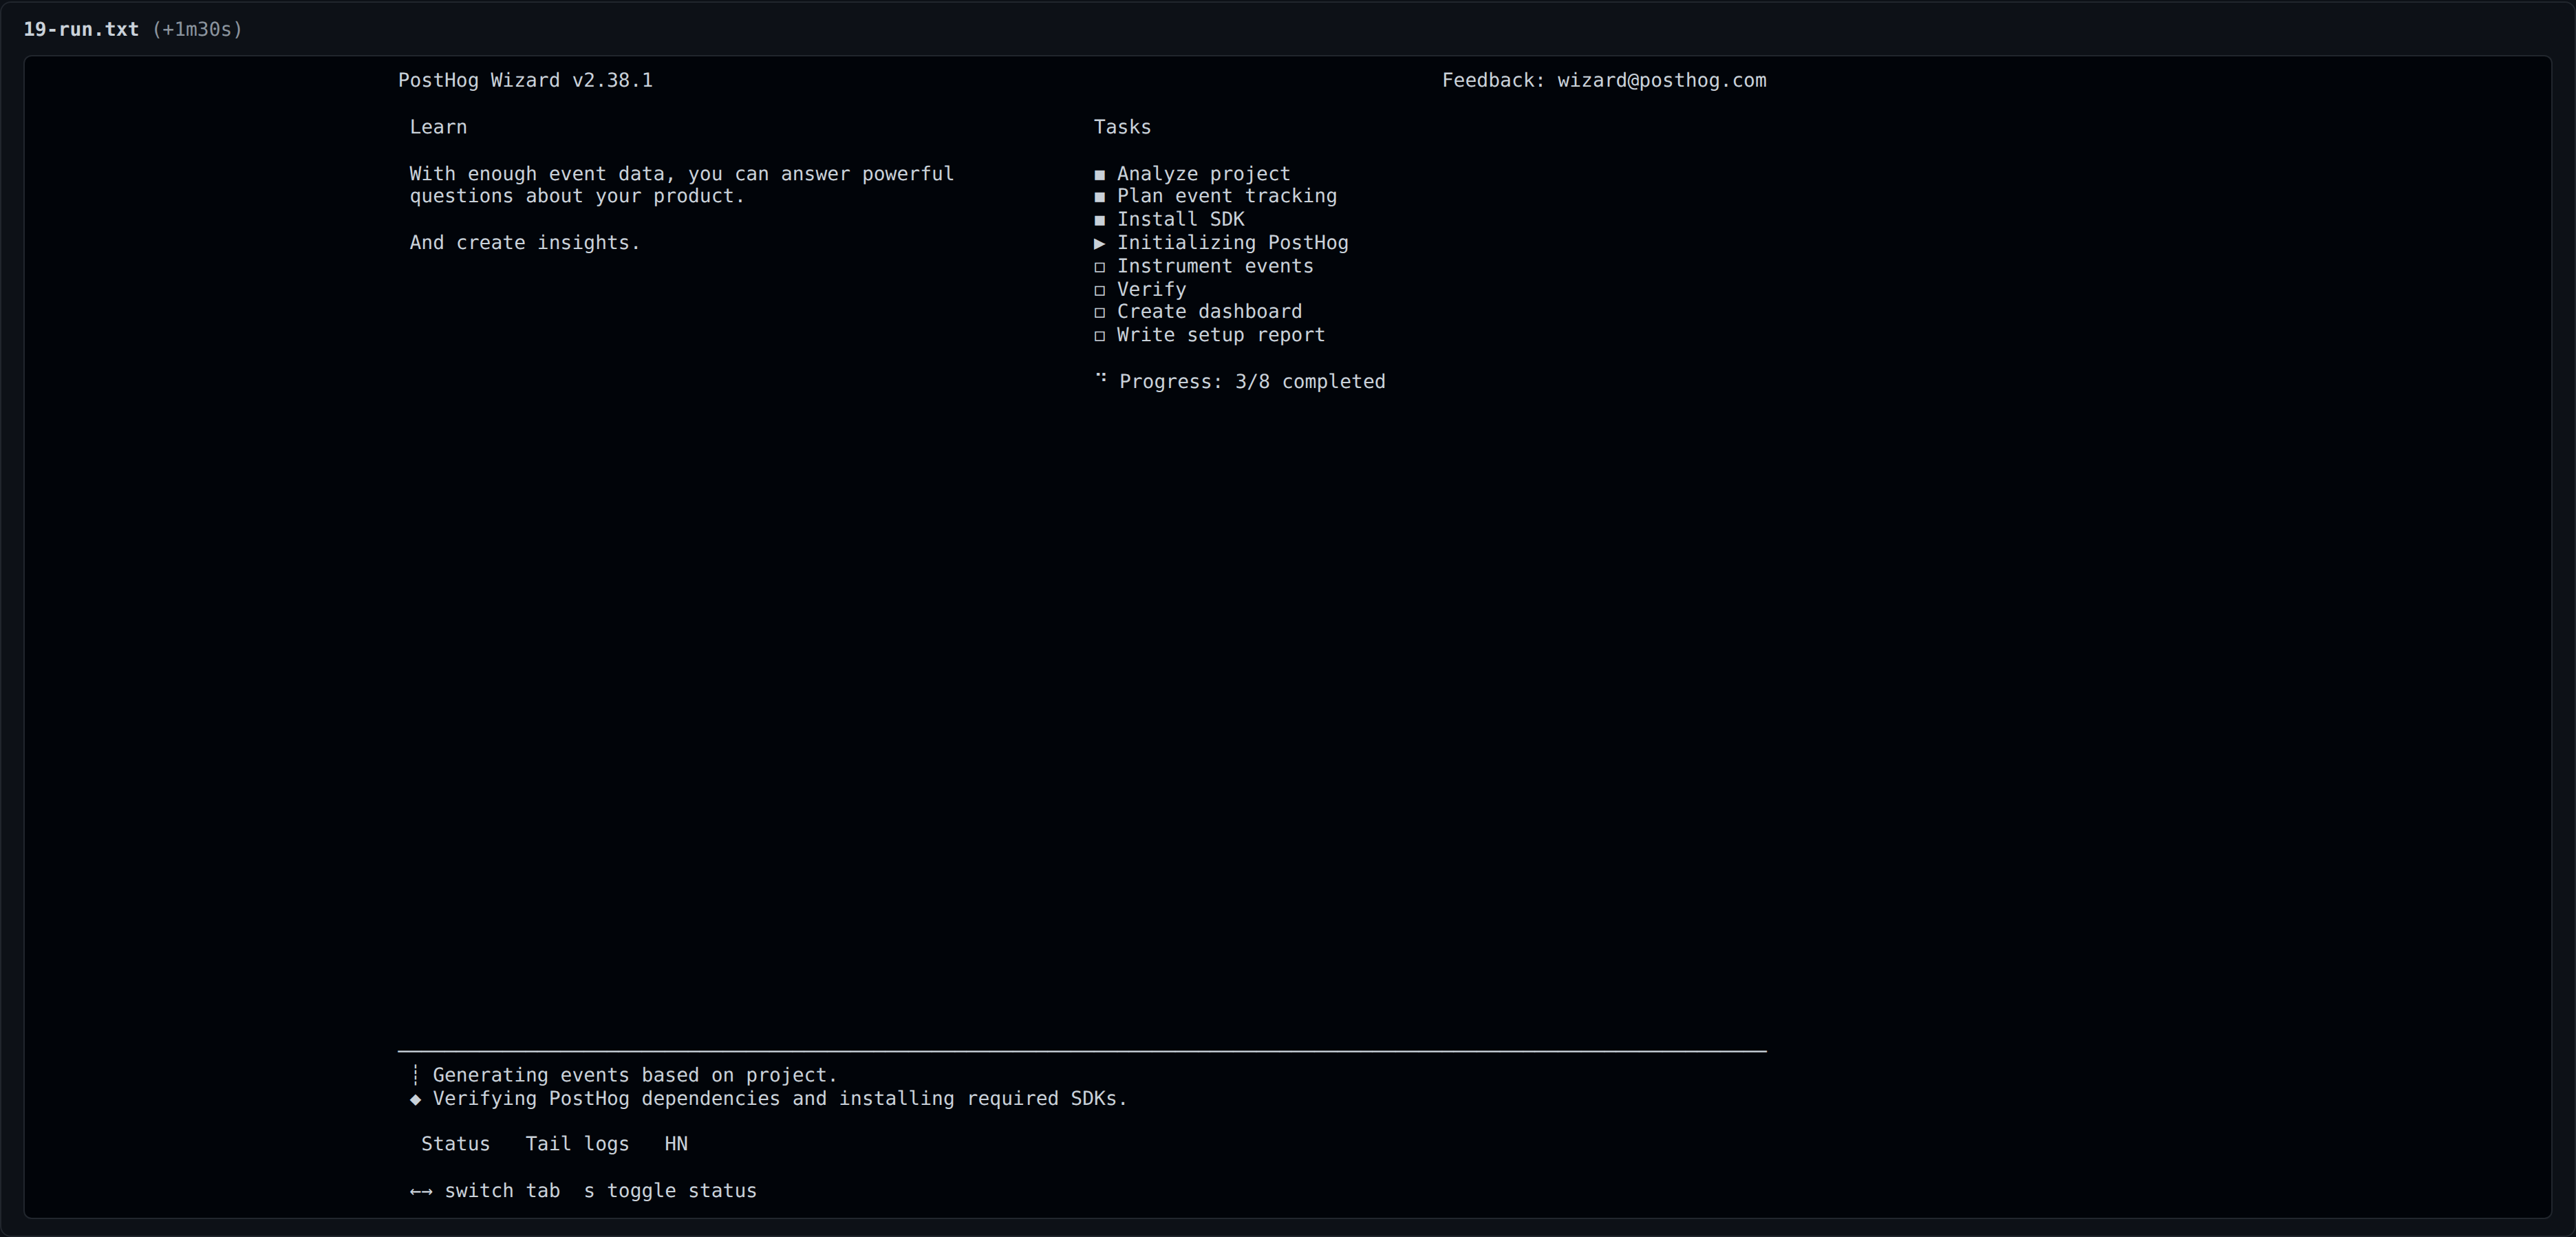2576x1237 pixels.
Task: Click the 'Initializing PostHog' task text
Action: click(x=1232, y=243)
